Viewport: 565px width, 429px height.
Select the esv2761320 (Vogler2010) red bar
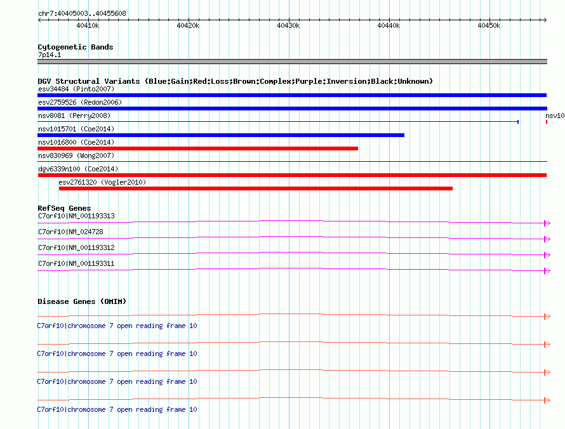pos(255,188)
